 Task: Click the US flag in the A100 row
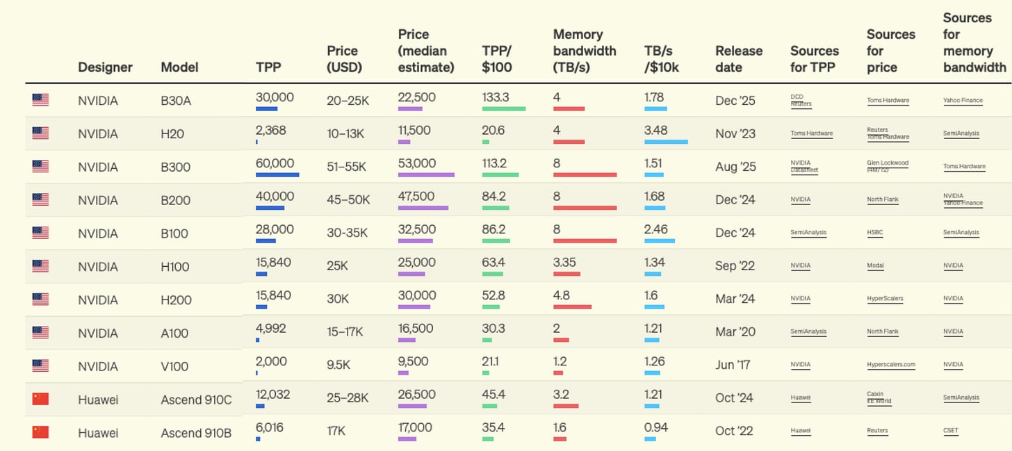[x=40, y=332]
